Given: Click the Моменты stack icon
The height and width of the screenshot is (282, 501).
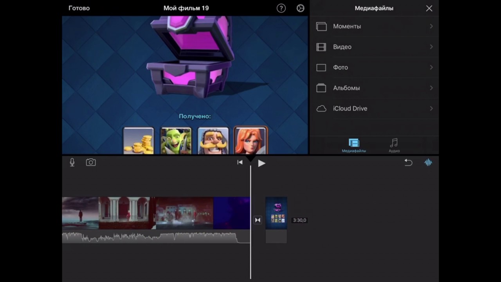Looking at the screenshot, I should pos(321,26).
